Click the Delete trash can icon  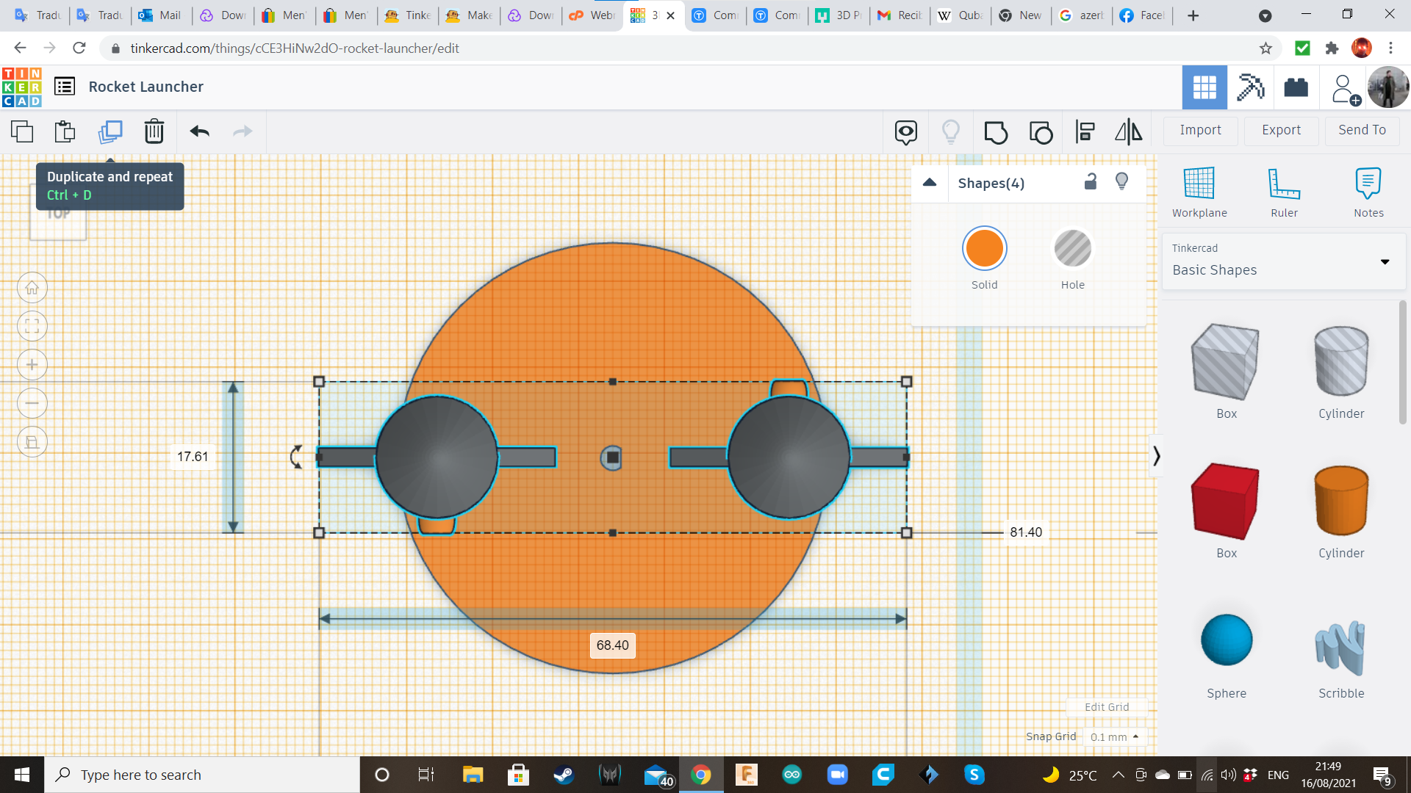click(x=154, y=131)
